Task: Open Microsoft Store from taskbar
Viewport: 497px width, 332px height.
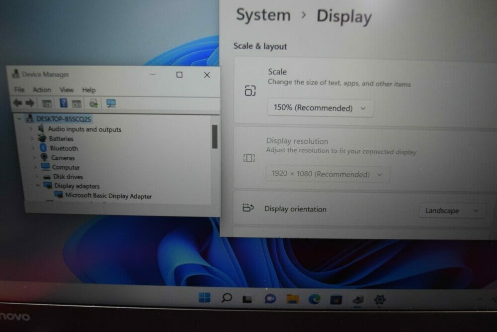Action: point(336,299)
